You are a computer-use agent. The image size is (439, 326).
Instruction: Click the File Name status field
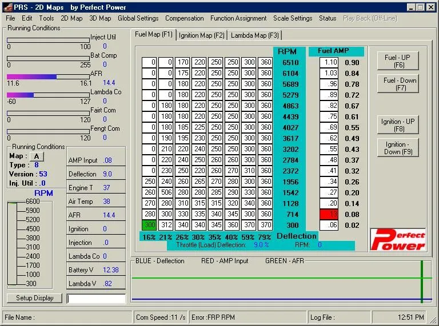(67, 317)
